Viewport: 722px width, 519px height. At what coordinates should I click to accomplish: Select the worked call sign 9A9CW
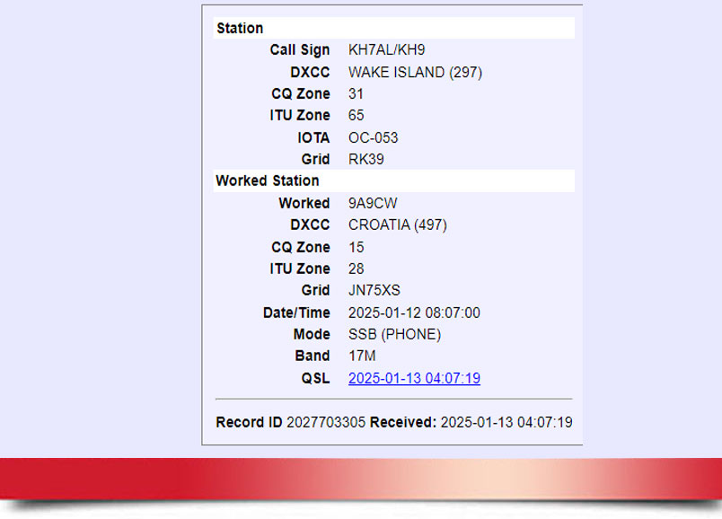pyautogui.click(x=373, y=204)
